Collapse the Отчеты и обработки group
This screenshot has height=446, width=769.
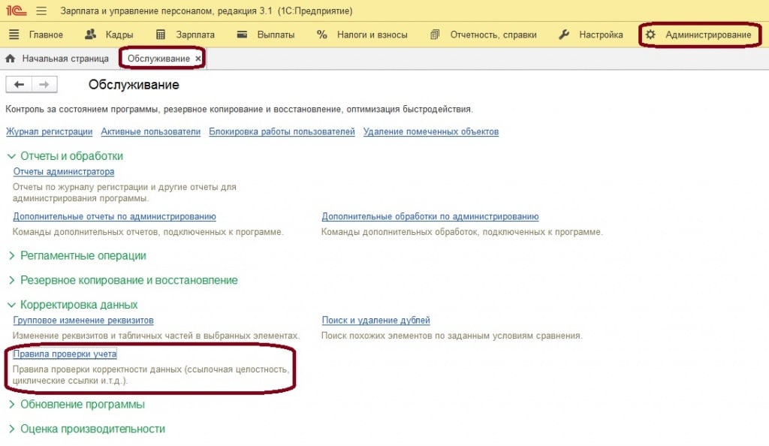11,156
